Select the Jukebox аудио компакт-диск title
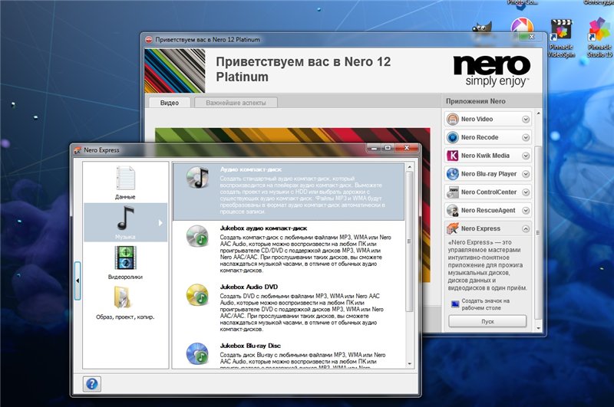This screenshot has width=614, height=407. 263,228
